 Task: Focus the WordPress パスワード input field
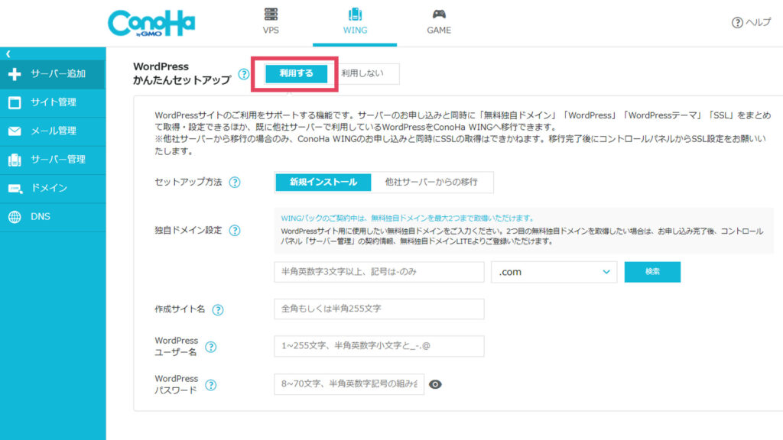point(349,384)
